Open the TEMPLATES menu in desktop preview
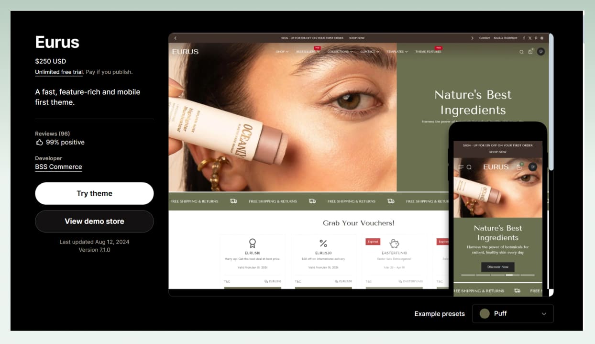This screenshot has height=344, width=595. coord(397,52)
